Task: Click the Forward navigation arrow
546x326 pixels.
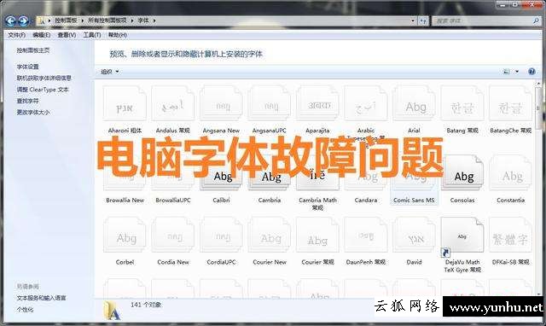Action: pyautogui.click(x=23, y=21)
